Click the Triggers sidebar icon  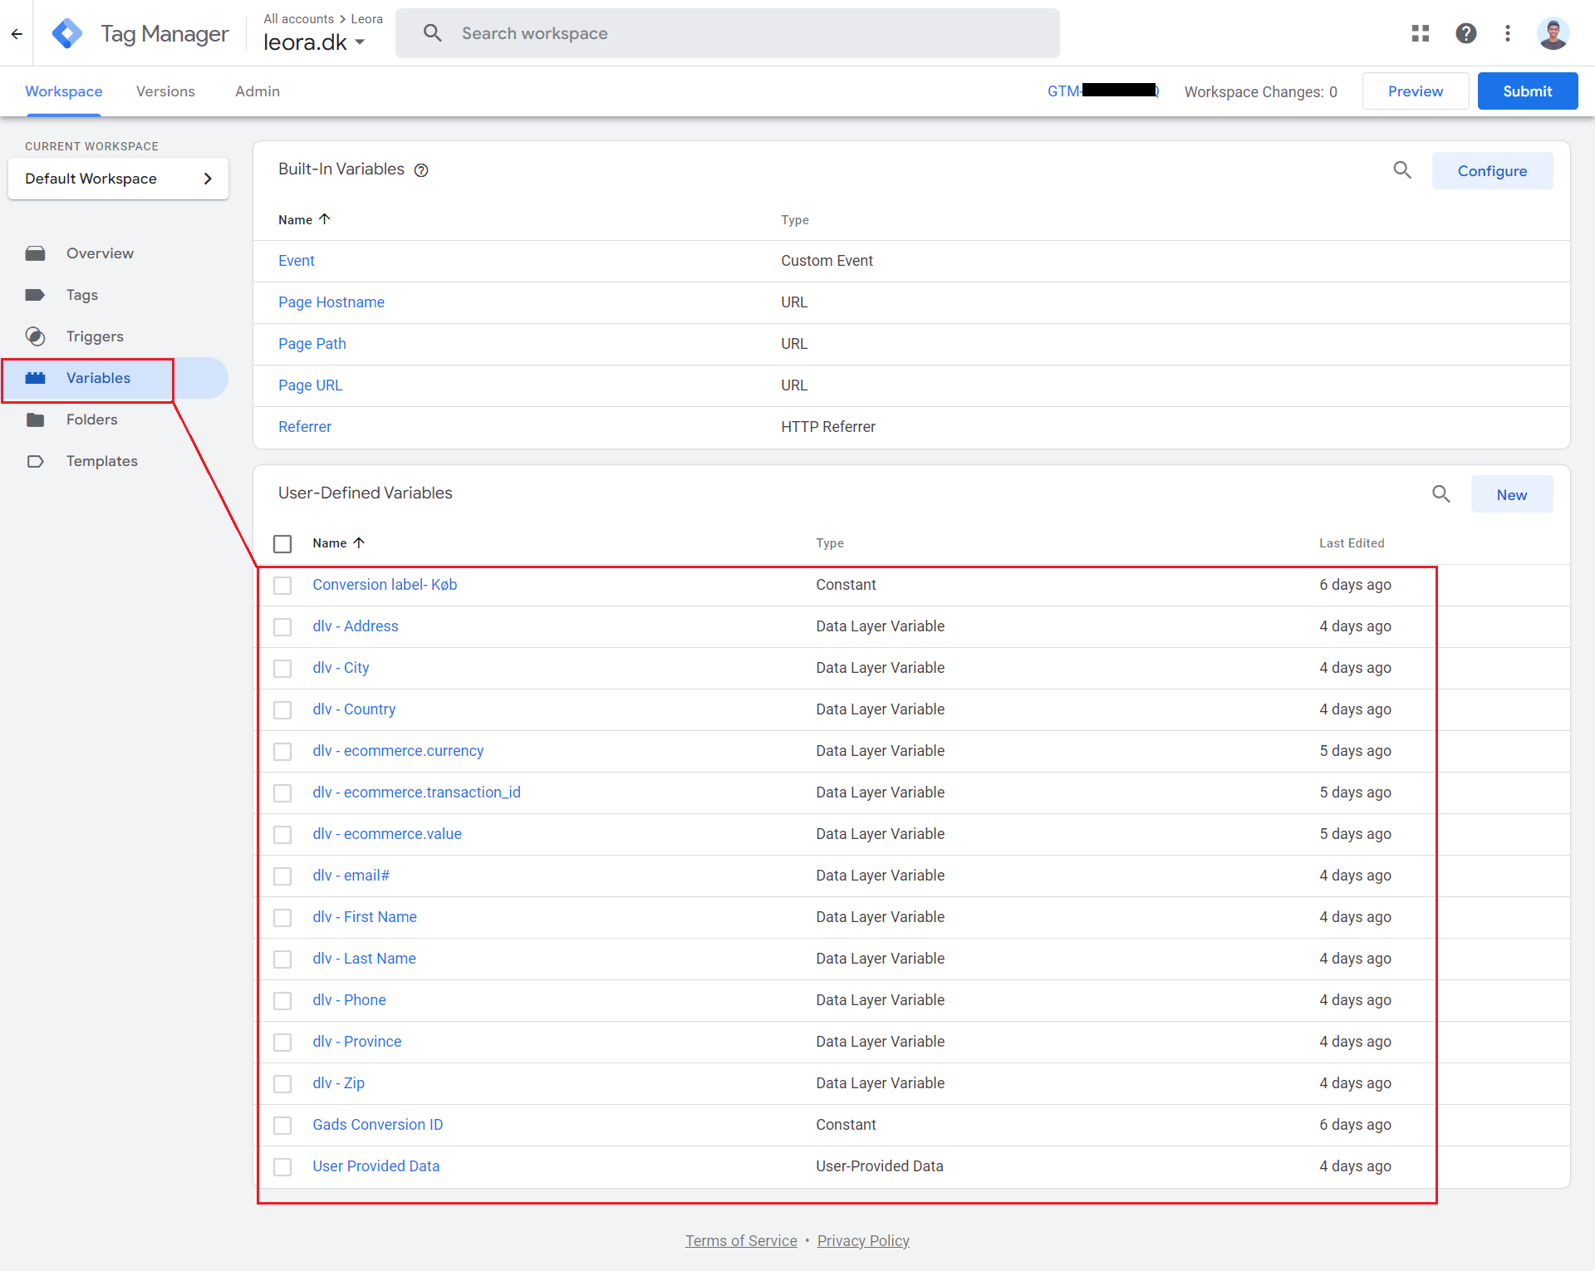(35, 336)
